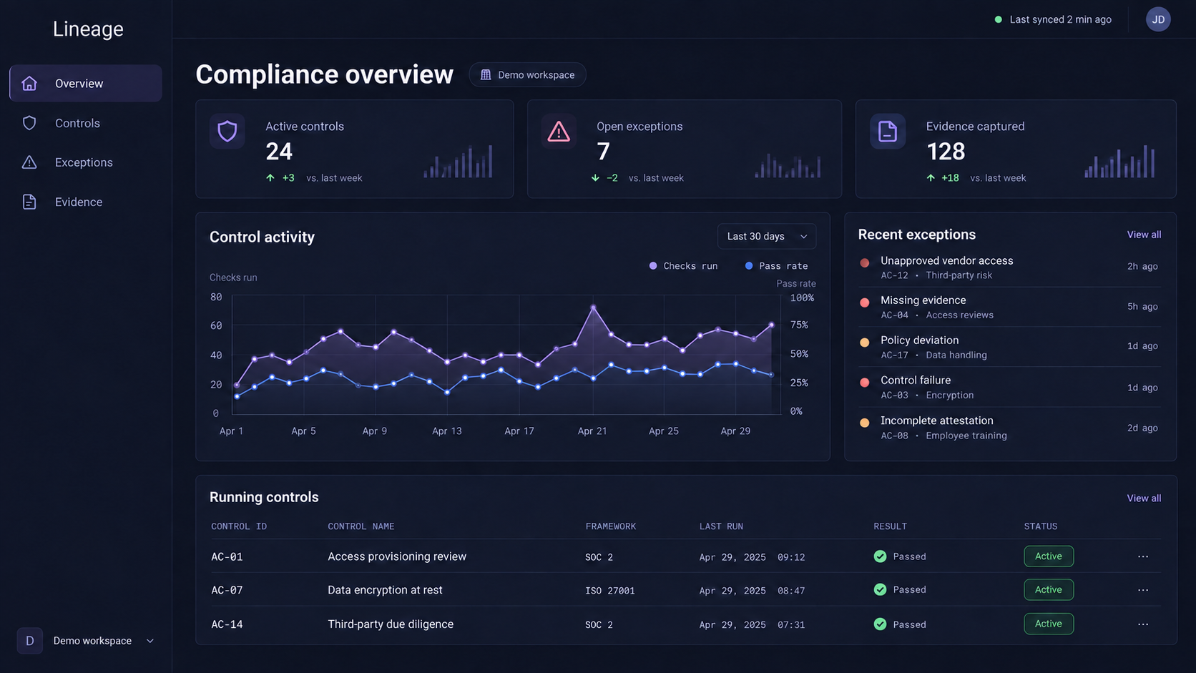The image size is (1196, 673).
Task: Click the orange dot for Incomplete attestation
Action: tap(865, 423)
